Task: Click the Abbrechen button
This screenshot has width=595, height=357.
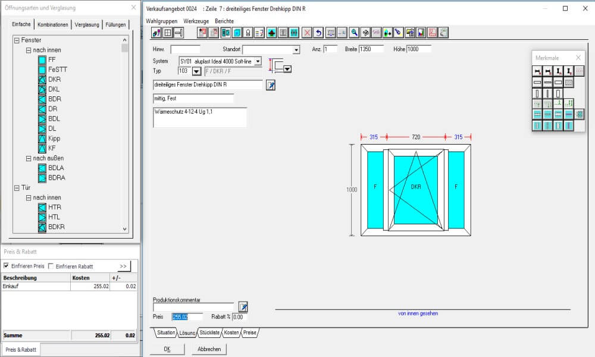Action: coord(209,349)
